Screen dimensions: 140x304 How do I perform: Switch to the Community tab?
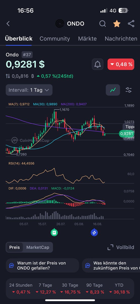[x=55, y=39]
